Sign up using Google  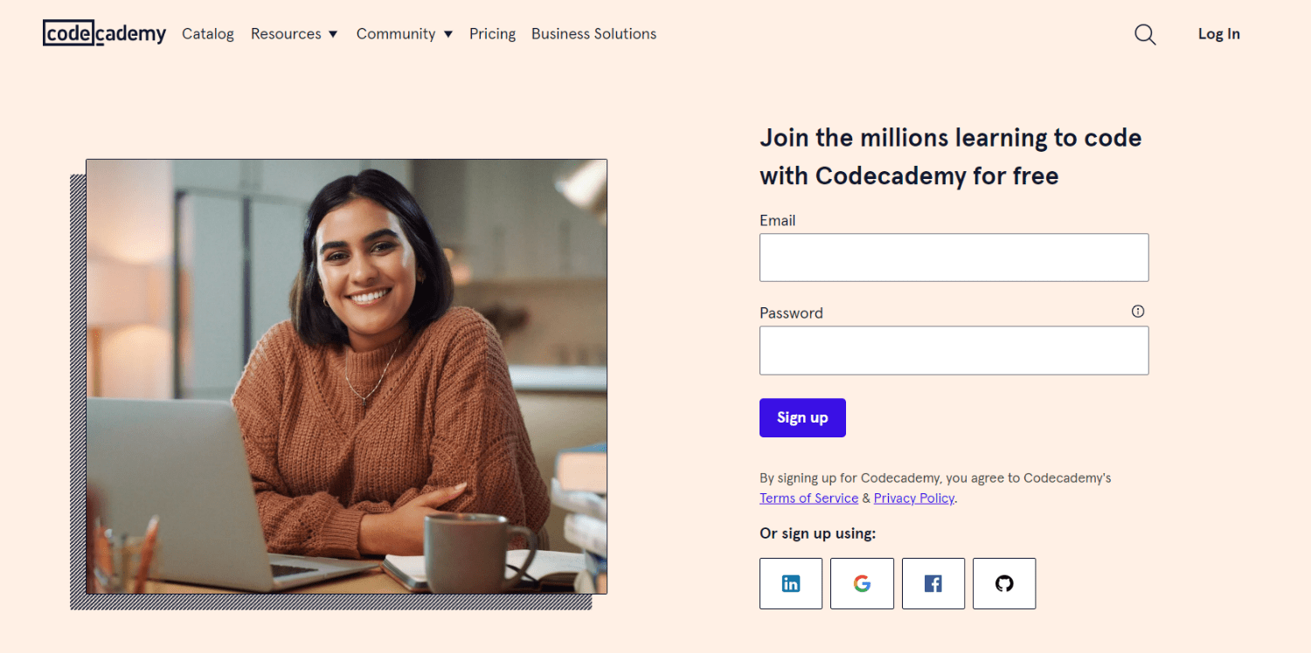click(x=862, y=583)
